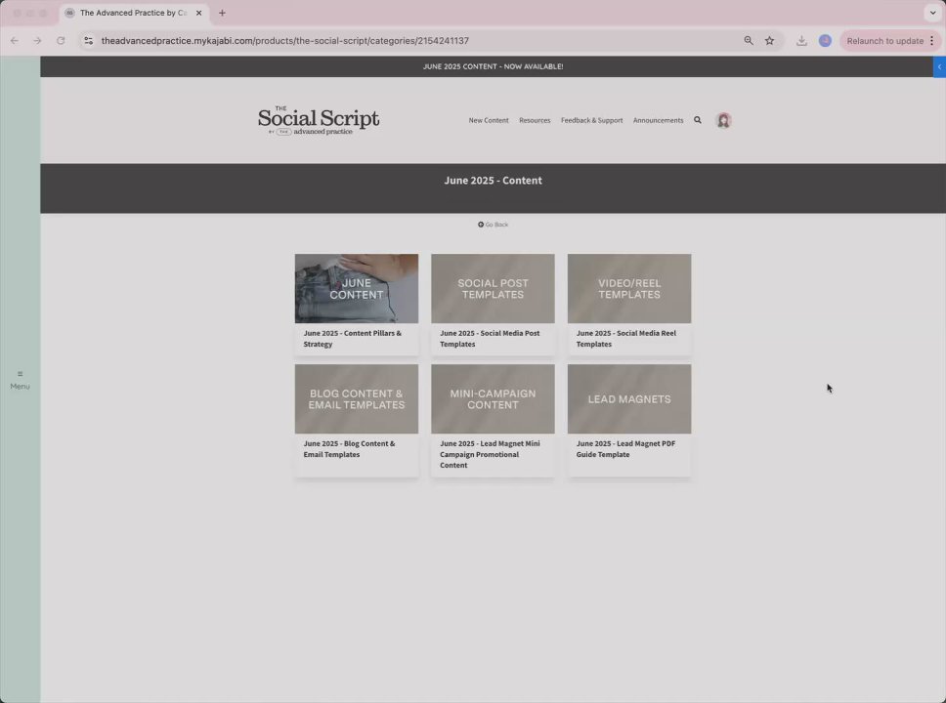Click The Social Script logo

[319, 120]
